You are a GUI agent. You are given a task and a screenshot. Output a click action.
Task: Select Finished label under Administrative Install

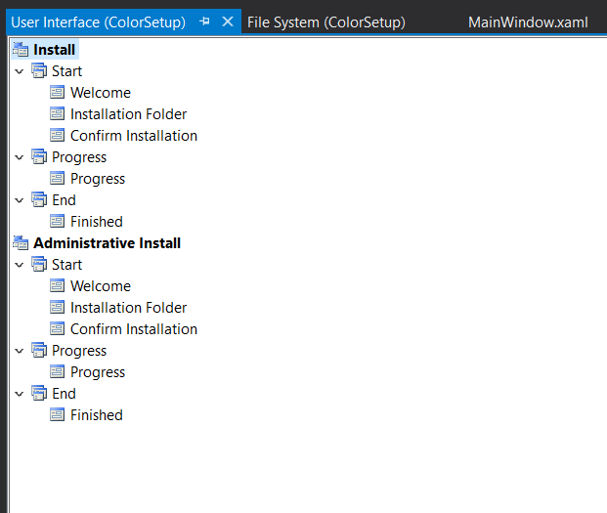[97, 415]
